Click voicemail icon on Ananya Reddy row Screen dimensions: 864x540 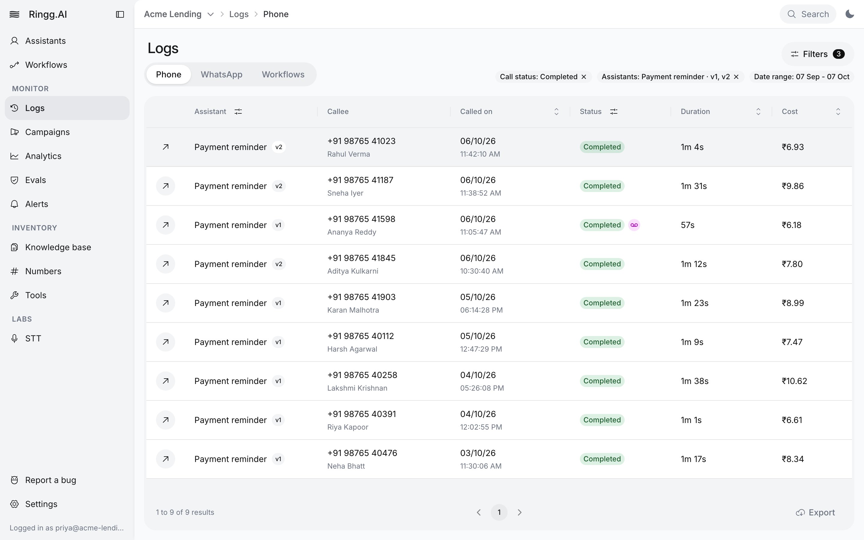(x=634, y=225)
